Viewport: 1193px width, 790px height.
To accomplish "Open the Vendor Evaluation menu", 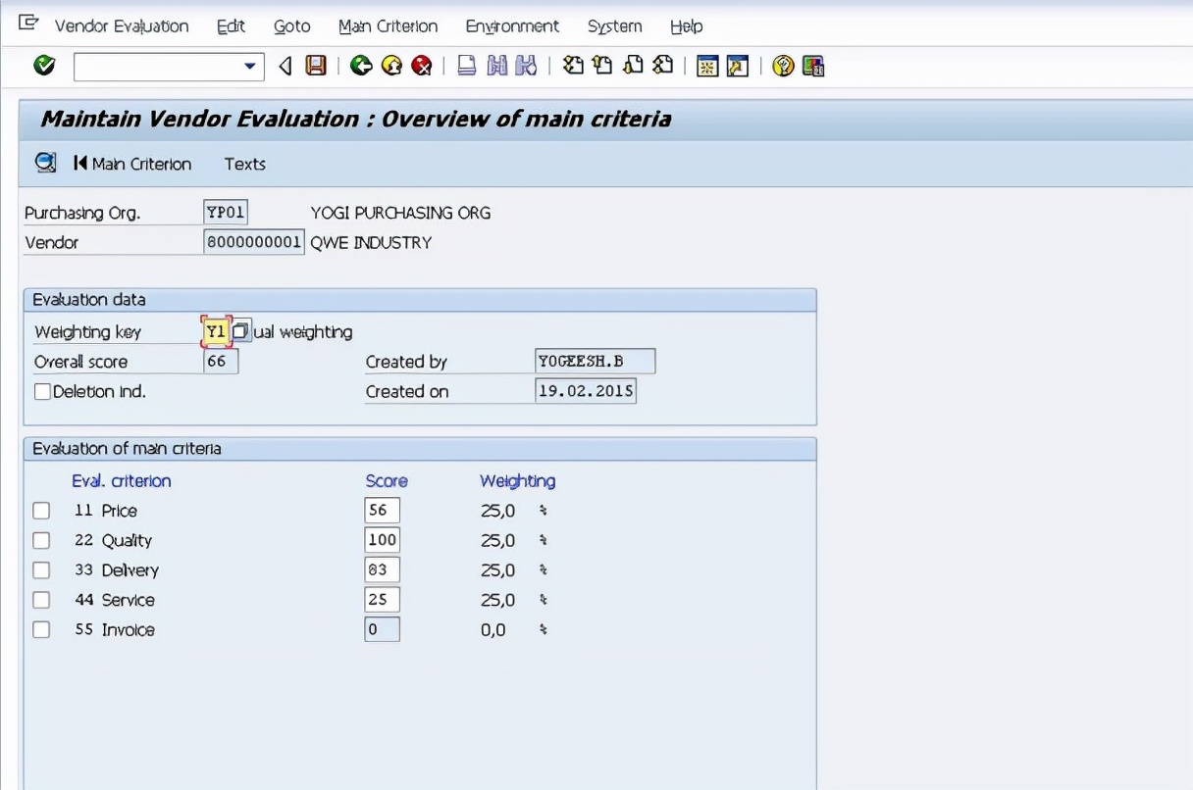I will pyautogui.click(x=122, y=26).
